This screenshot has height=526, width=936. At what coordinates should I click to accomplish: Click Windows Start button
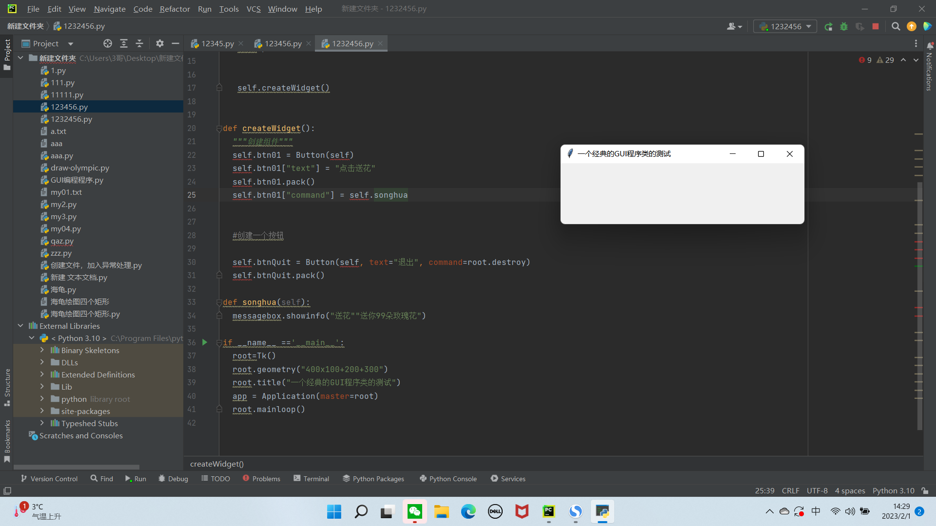334,511
